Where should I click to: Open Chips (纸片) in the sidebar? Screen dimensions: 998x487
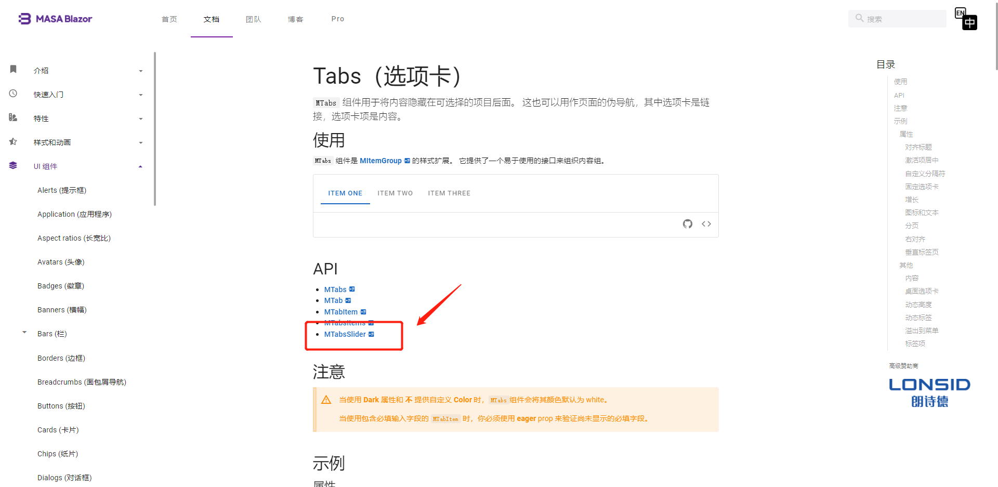58,454
